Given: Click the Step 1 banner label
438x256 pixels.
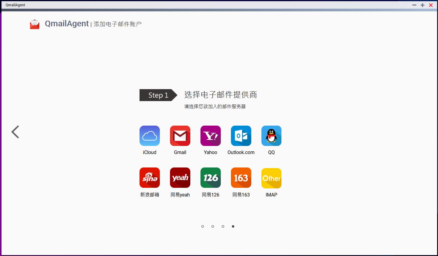Looking at the screenshot, I should (x=157, y=95).
